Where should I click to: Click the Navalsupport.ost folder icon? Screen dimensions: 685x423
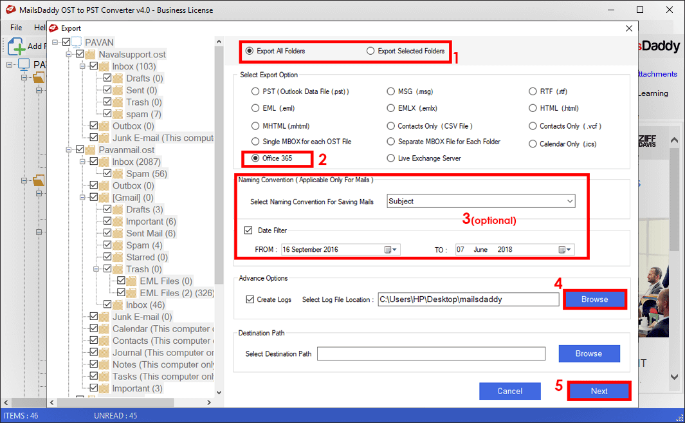91,54
